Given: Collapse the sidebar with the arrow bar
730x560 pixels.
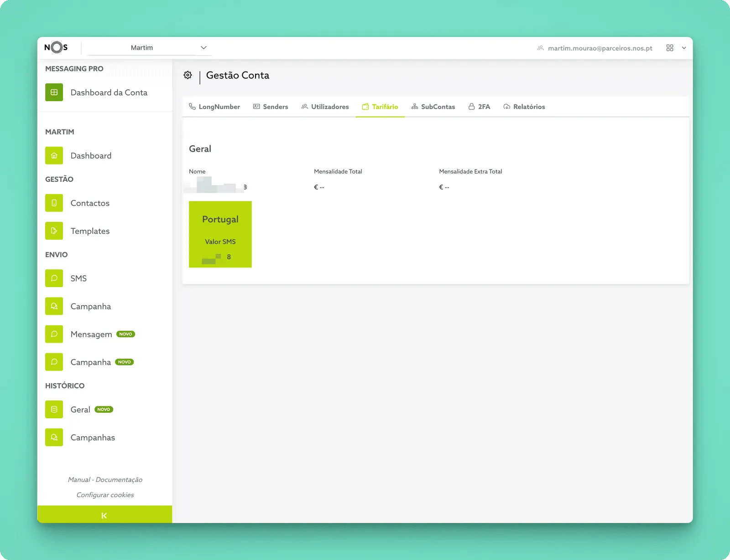Looking at the screenshot, I should pyautogui.click(x=104, y=514).
